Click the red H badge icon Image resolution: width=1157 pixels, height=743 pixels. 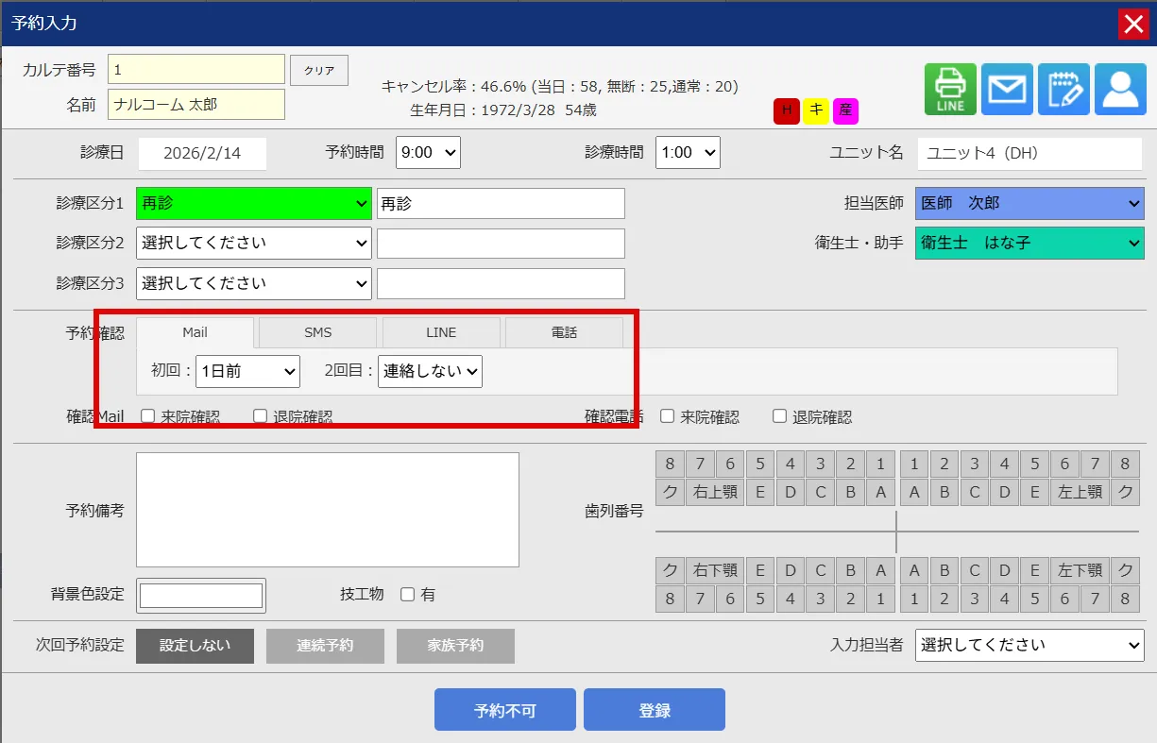point(786,110)
